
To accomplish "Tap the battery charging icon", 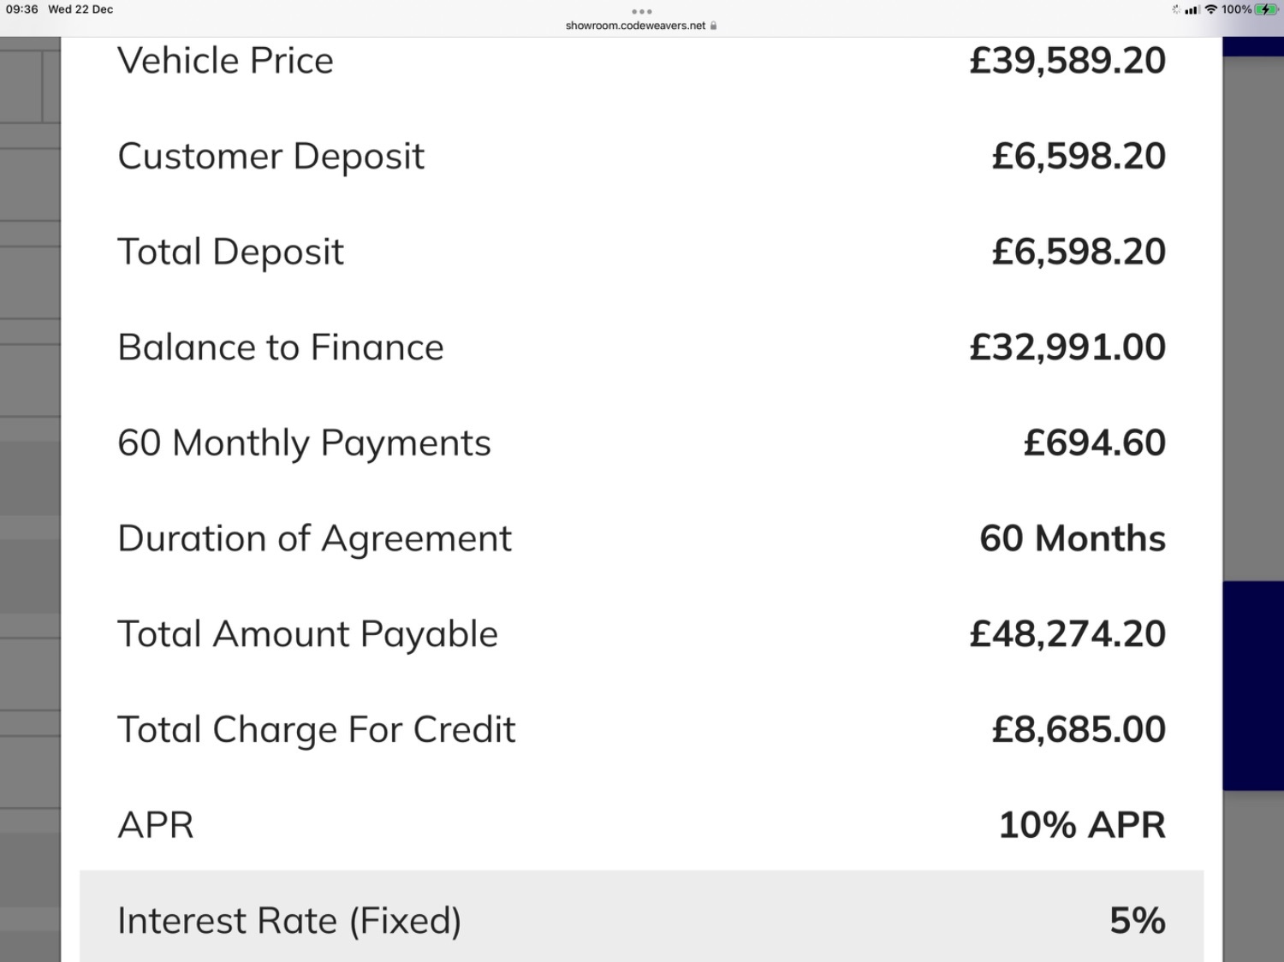I will (x=1266, y=9).
